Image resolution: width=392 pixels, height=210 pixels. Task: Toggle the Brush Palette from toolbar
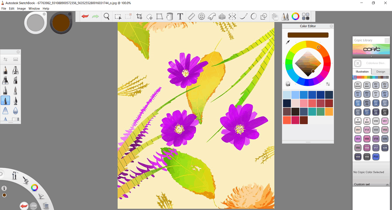285,16
